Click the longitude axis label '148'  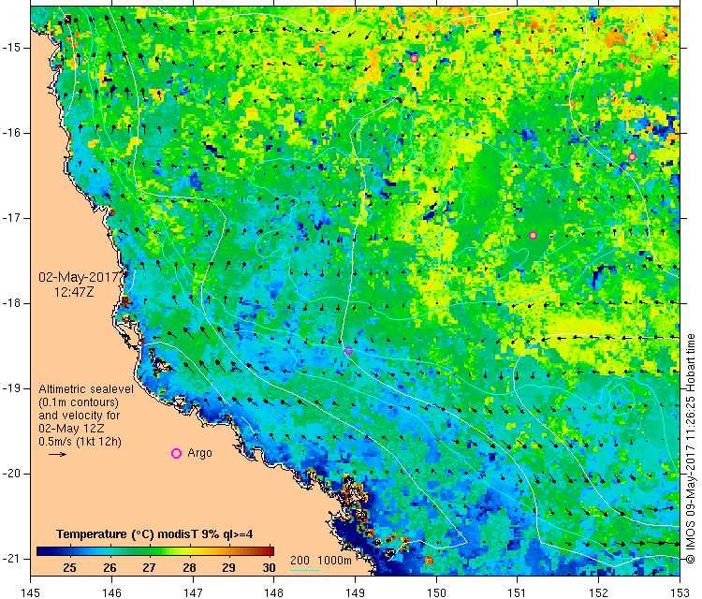tap(273, 592)
